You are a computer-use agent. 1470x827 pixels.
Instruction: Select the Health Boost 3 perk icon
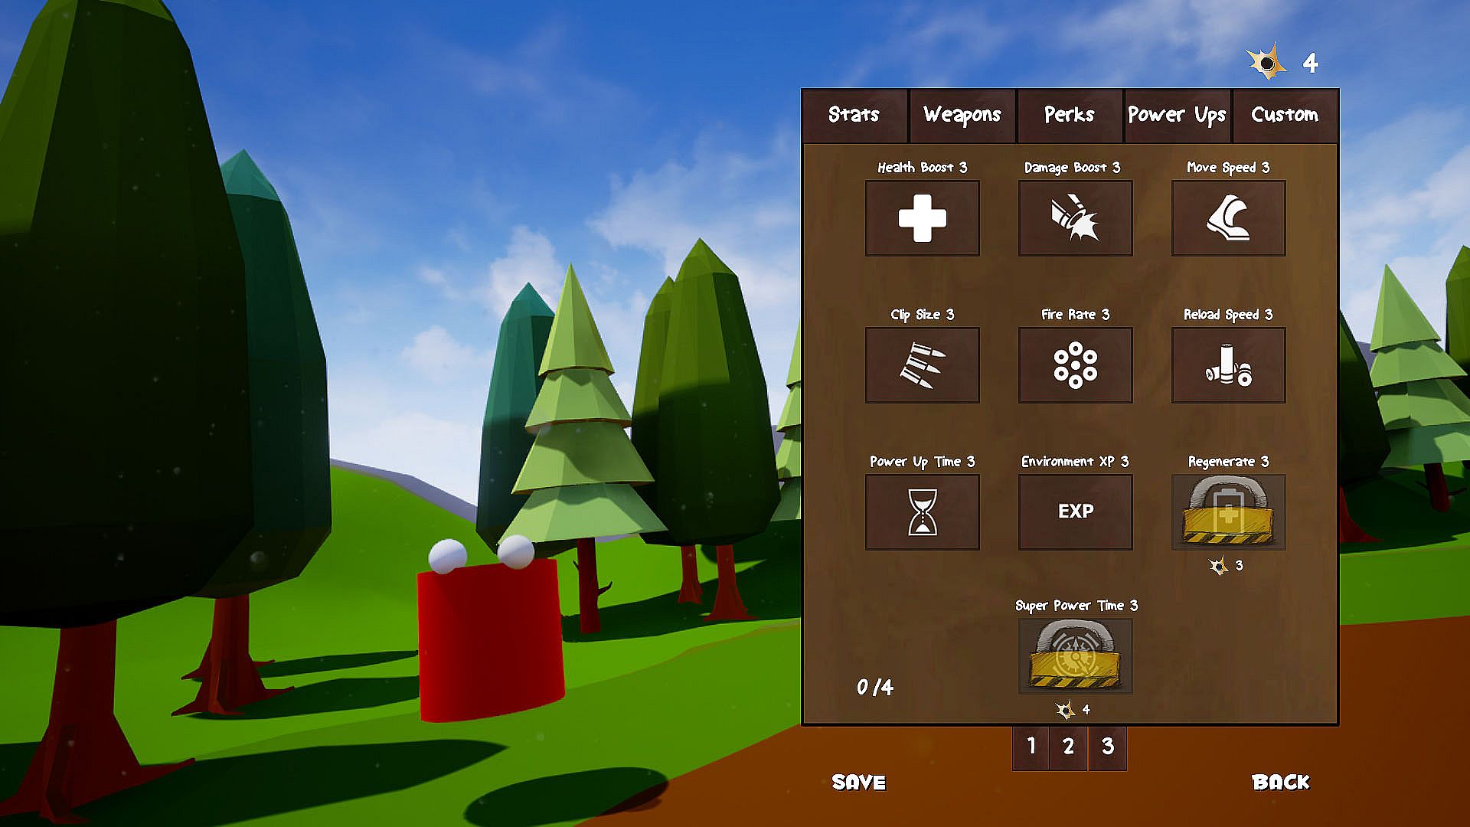[x=922, y=218]
